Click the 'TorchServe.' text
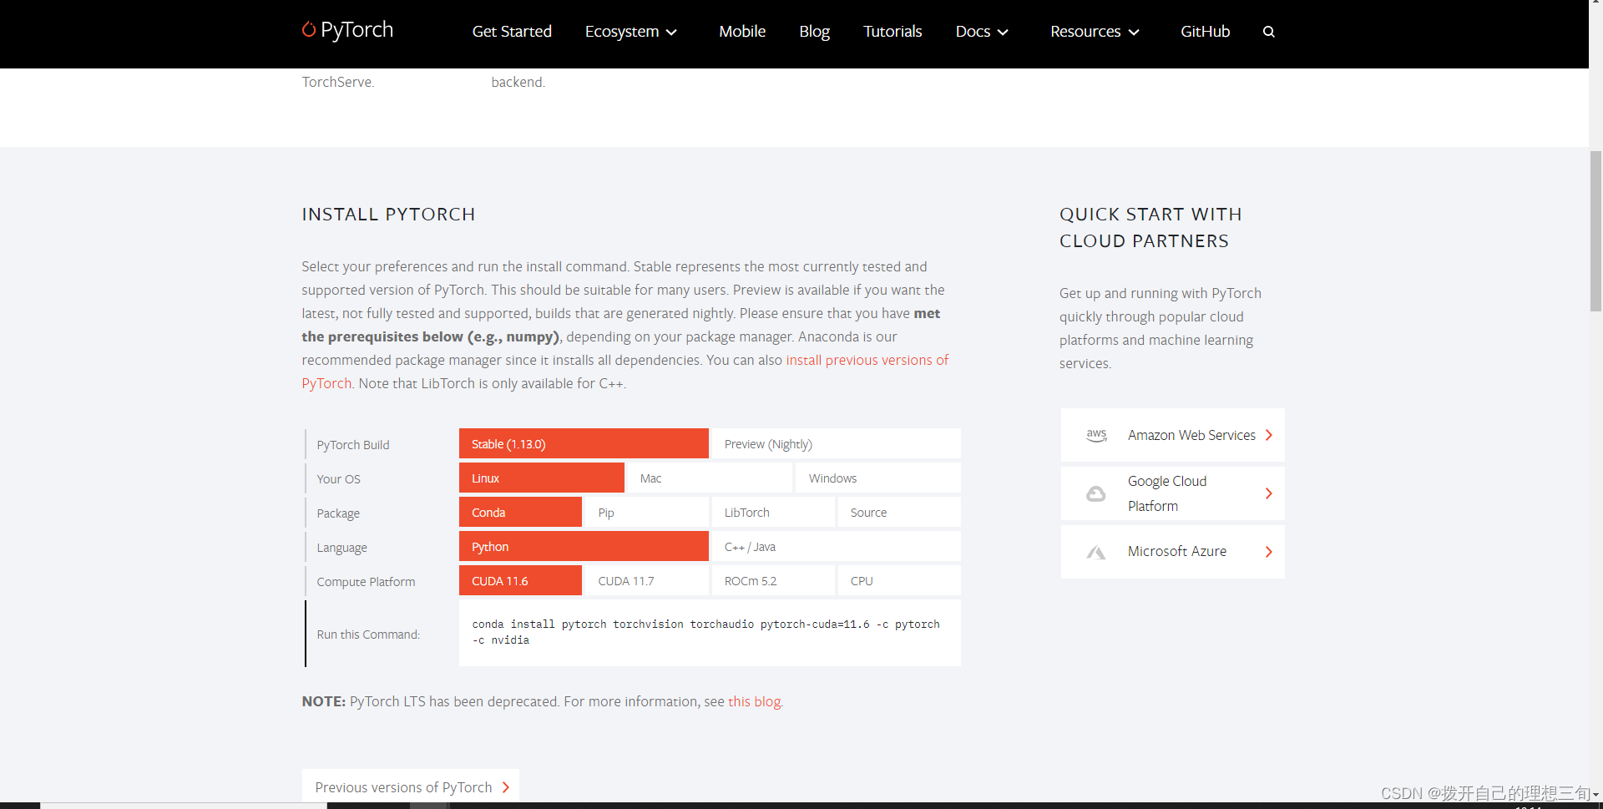This screenshot has height=809, width=1603. [338, 82]
